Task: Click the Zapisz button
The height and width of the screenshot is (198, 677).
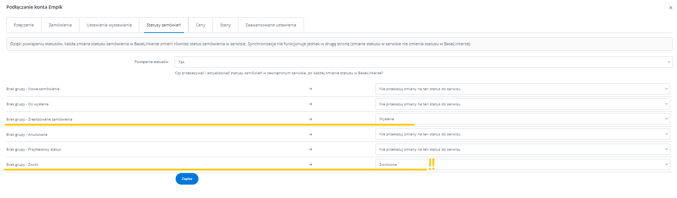Action: [x=187, y=179]
